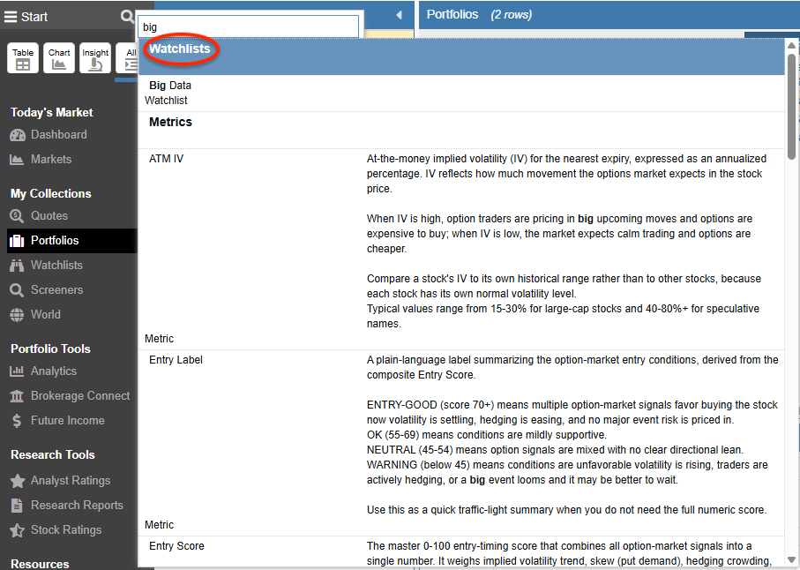Open the Entry Score metric result
800x570 pixels.
coord(461,553)
